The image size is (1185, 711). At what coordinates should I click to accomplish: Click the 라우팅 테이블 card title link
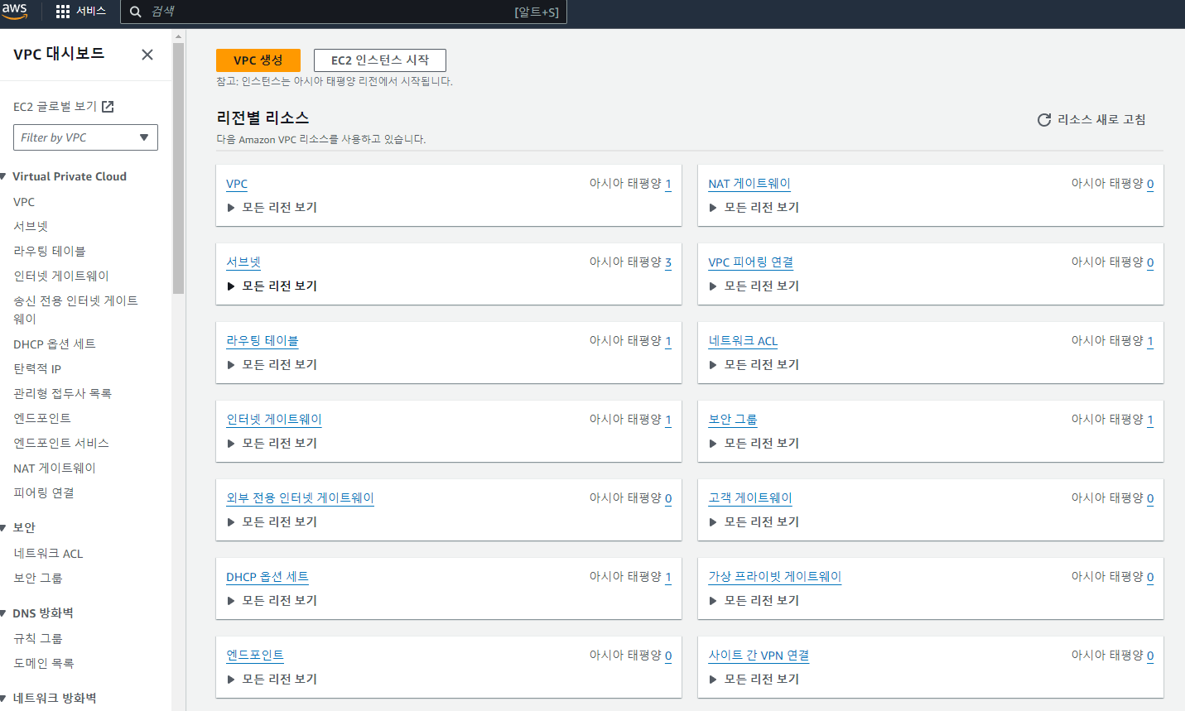pyautogui.click(x=263, y=341)
